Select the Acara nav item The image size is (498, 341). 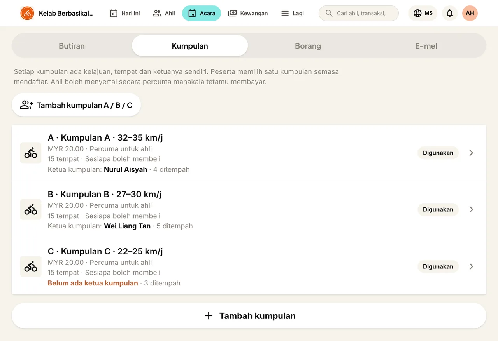pyautogui.click(x=202, y=13)
